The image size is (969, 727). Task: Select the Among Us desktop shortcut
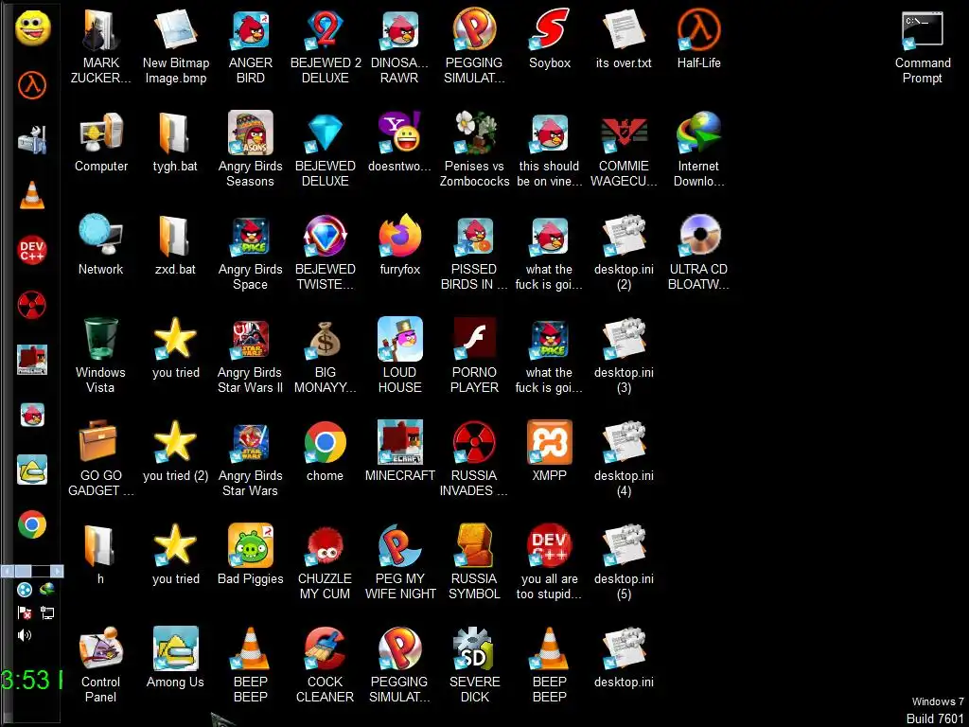[175, 659]
